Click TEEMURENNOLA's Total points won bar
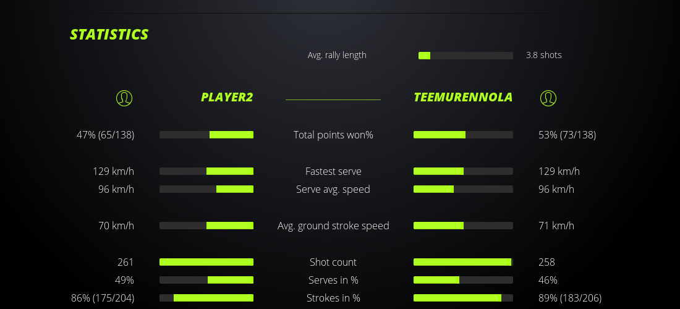This screenshot has width=680, height=309. pos(463,135)
